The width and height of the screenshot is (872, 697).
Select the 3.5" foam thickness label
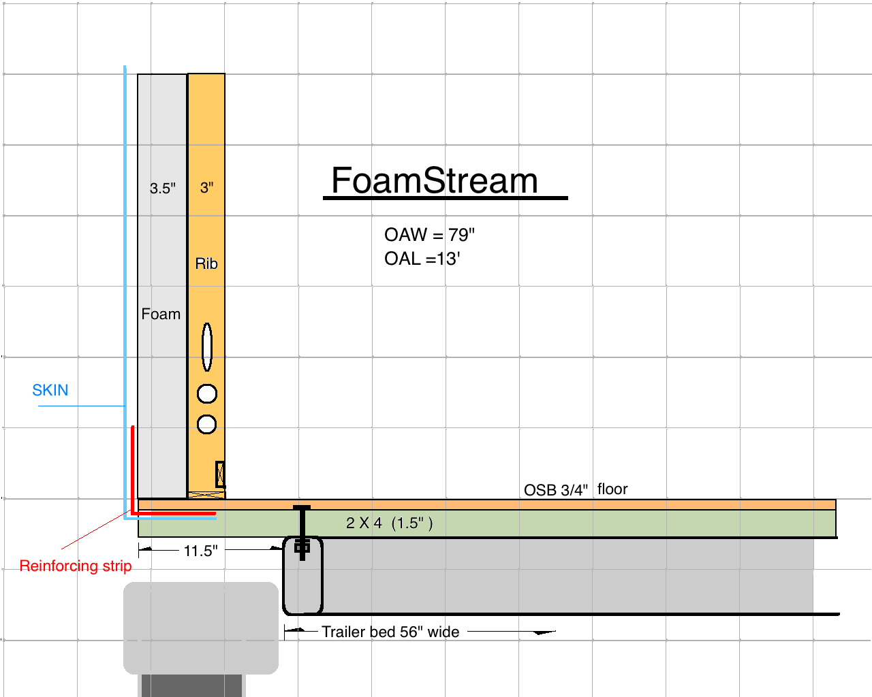(x=163, y=189)
